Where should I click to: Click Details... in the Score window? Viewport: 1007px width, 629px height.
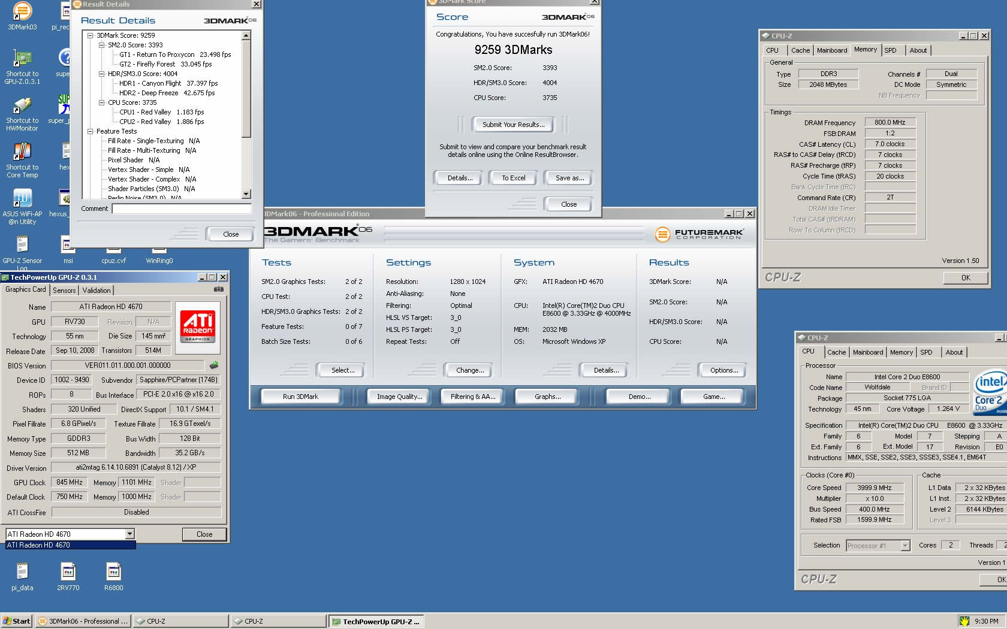[x=460, y=178]
